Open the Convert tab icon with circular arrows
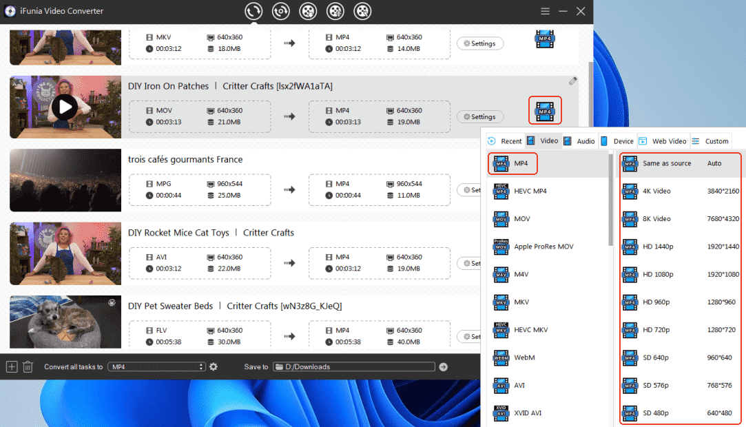The height and width of the screenshot is (427, 746). [253, 11]
